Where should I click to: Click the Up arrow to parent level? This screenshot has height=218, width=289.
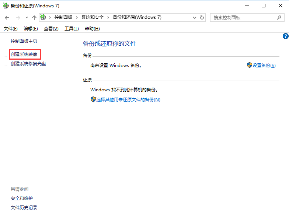tap(34, 18)
